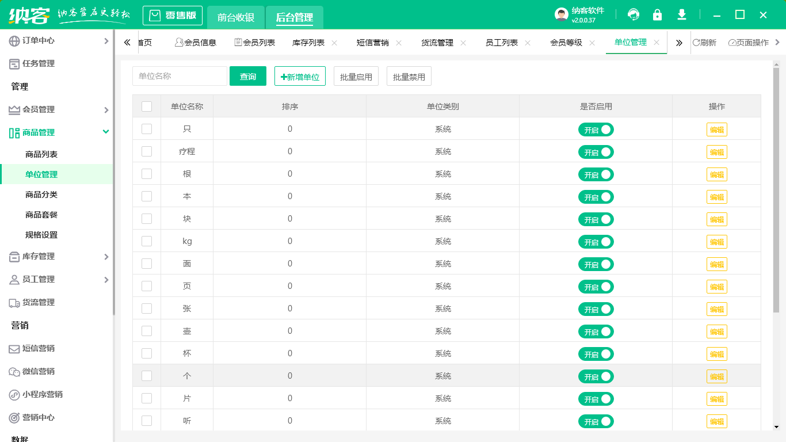Click the lock screen icon
Screen dimensions: 786x442
(657, 14)
